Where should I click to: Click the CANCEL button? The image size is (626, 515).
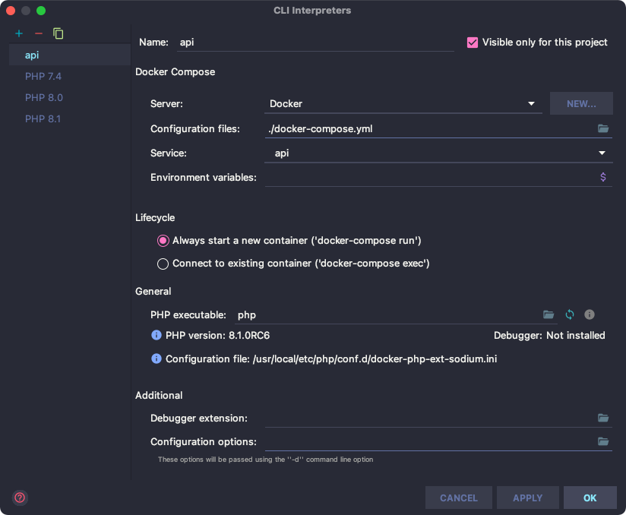coord(459,498)
